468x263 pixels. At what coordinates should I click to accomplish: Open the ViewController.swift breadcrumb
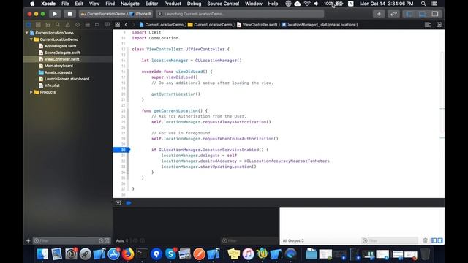[x=257, y=25]
